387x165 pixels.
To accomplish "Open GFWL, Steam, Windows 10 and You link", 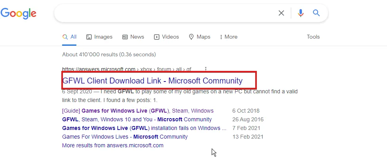I will (x=137, y=119).
